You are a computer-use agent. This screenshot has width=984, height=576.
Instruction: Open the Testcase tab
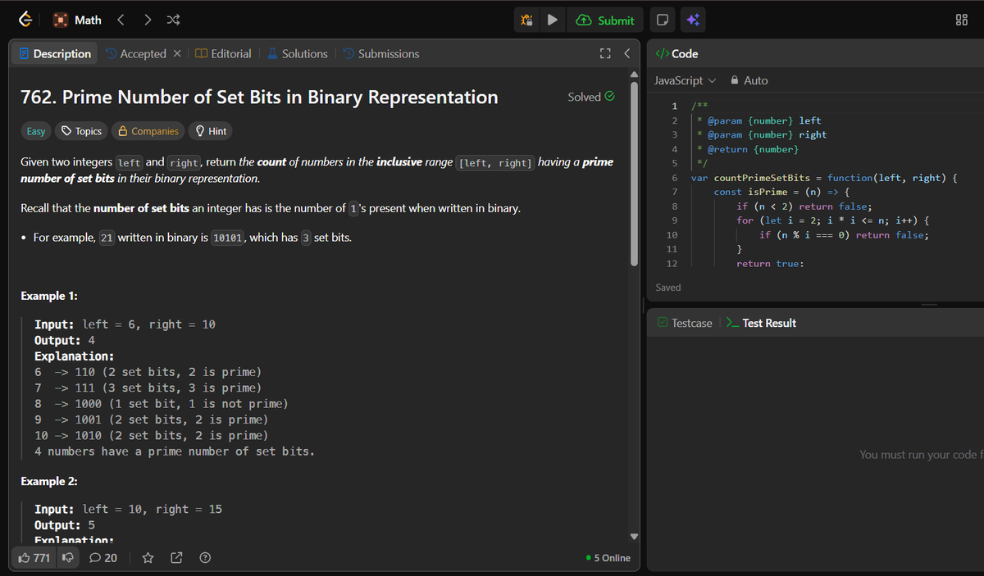[685, 323]
